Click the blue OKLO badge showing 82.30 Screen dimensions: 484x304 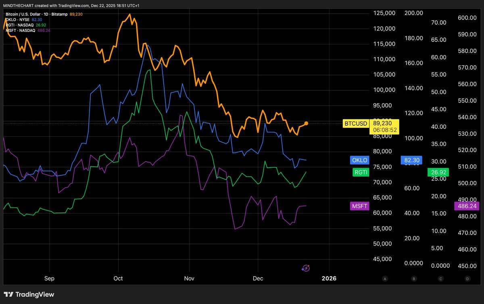[411, 160]
